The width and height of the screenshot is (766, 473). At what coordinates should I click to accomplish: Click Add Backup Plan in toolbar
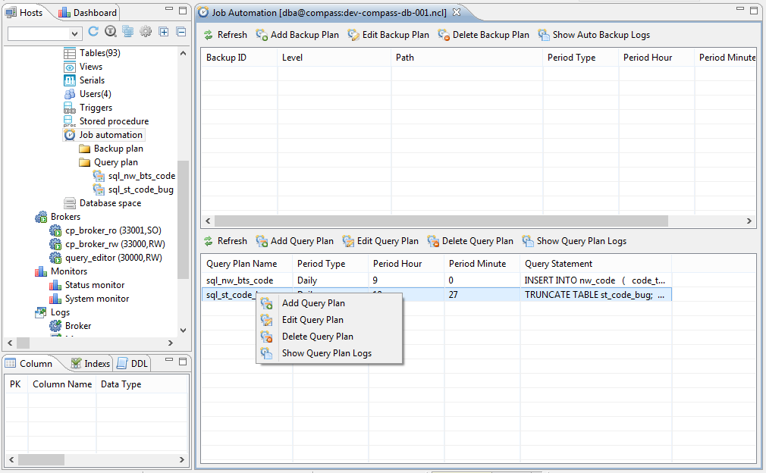297,35
